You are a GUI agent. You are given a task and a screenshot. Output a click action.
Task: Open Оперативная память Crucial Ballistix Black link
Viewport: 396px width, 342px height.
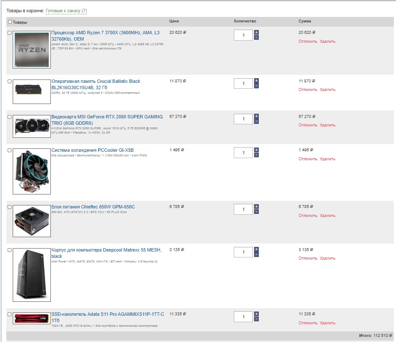(96, 85)
